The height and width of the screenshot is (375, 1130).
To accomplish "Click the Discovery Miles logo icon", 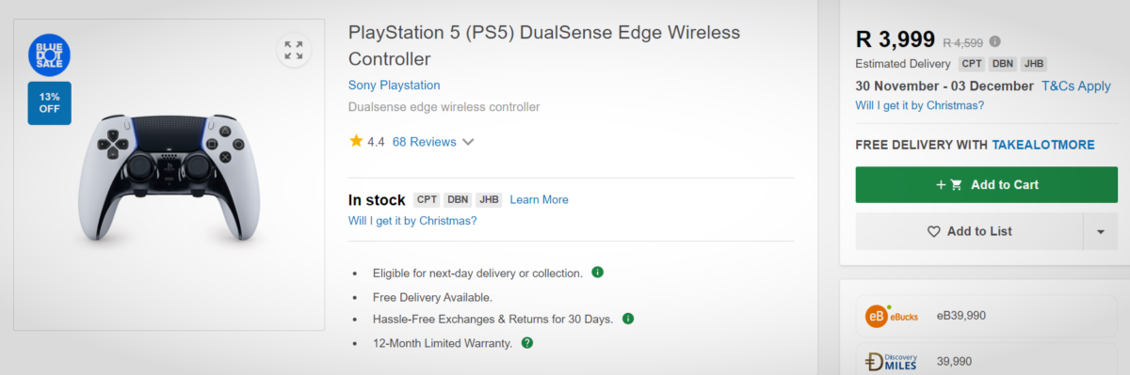I will pyautogui.click(x=891, y=362).
